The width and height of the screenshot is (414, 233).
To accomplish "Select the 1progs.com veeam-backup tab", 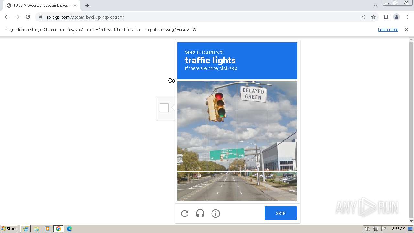I will point(41,6).
